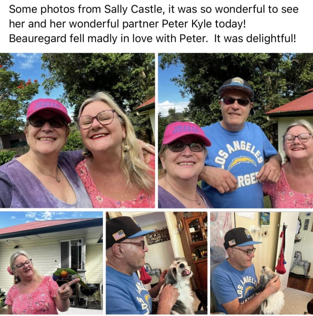This screenshot has width=313, height=316.
Task: Click the red roof above the white house
Action: pyautogui.click(x=51, y=226)
